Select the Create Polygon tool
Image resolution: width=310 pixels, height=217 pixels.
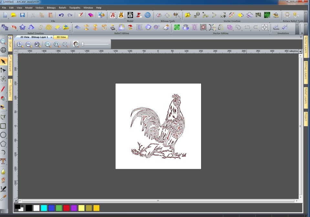coord(3,144)
